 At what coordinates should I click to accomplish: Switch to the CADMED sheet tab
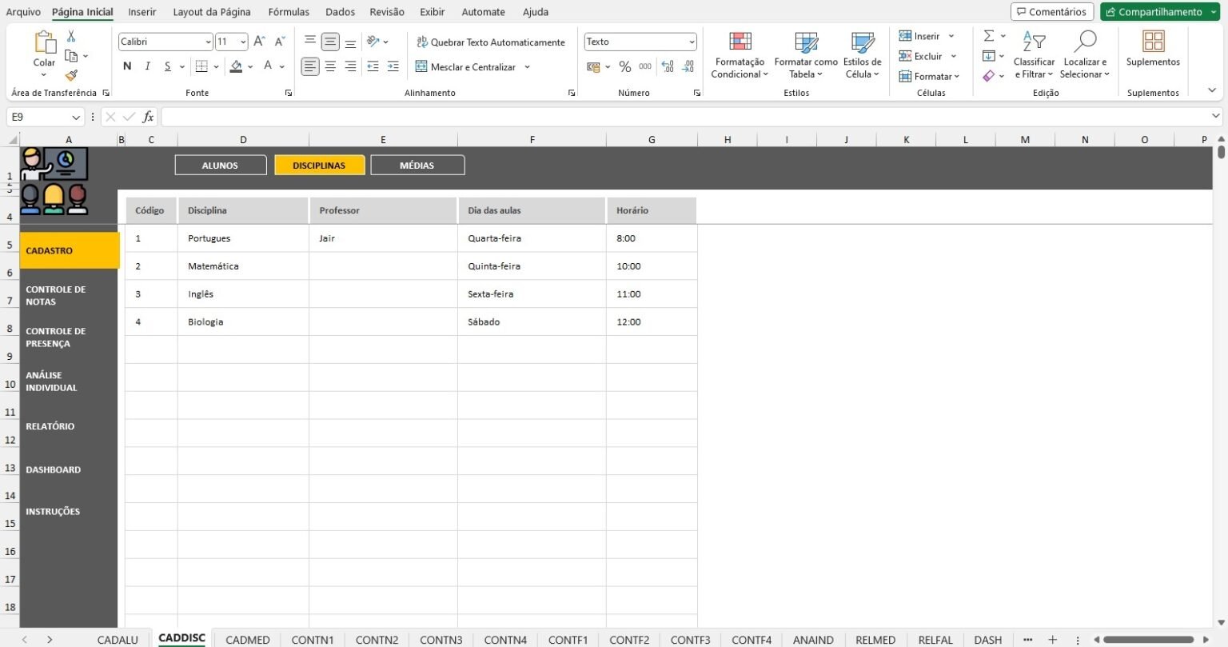[x=248, y=639]
